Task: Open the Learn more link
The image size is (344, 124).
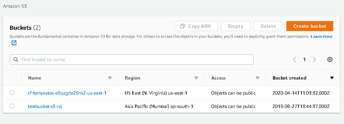Action: [x=322, y=36]
